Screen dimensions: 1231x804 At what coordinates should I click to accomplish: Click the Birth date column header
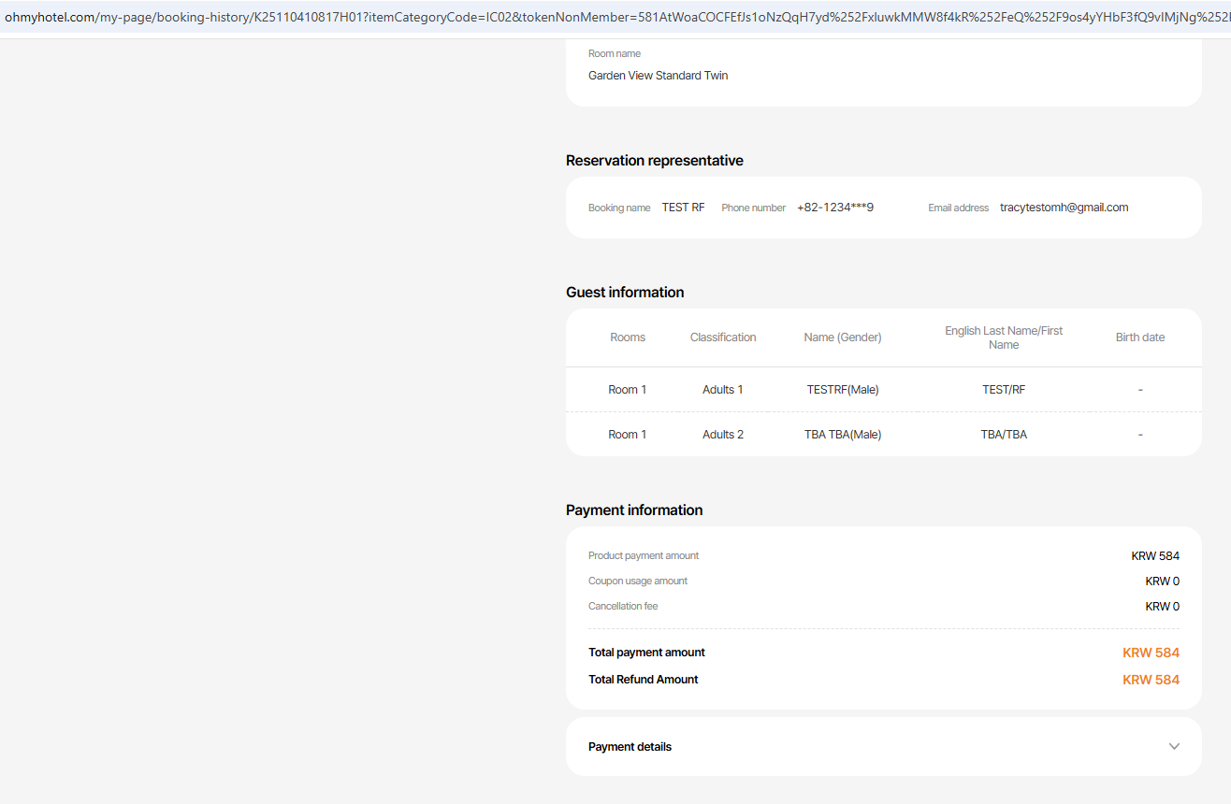1140,337
